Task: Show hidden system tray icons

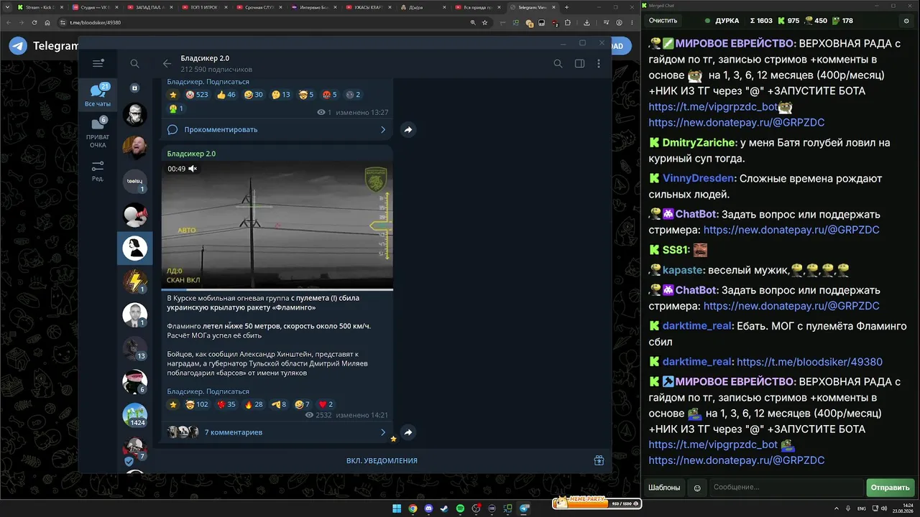Action: click(837, 508)
